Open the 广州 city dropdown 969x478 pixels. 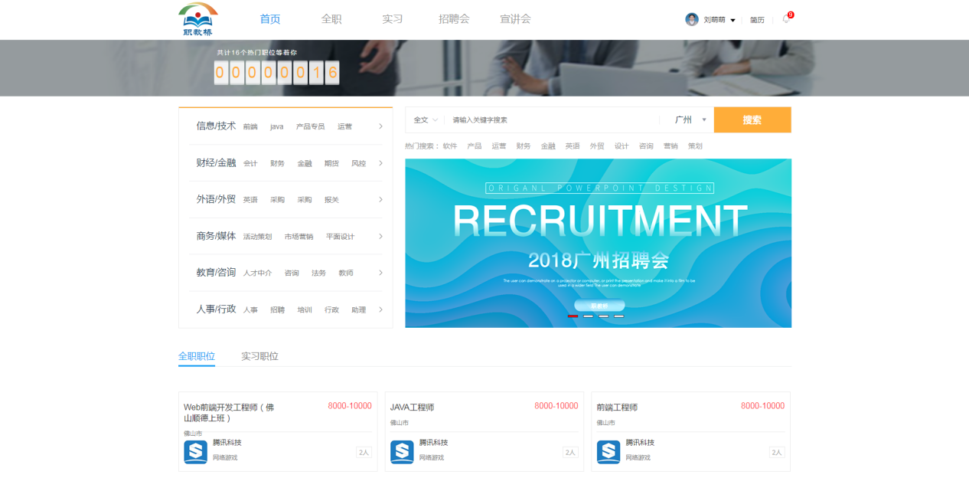(690, 120)
